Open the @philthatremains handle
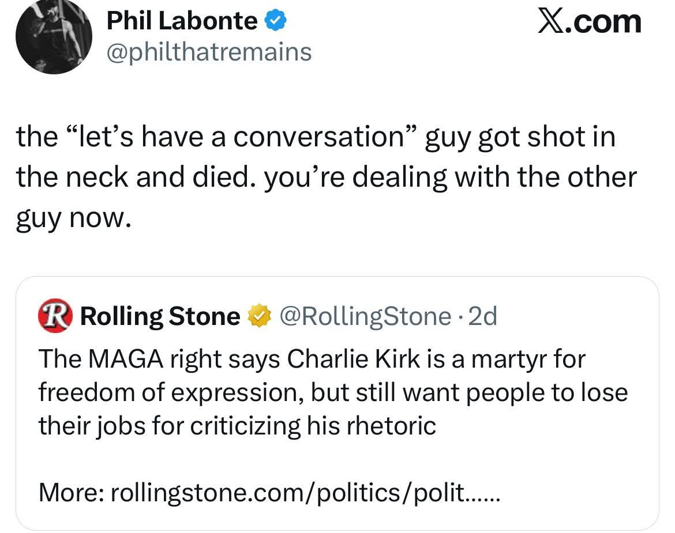 (x=209, y=52)
